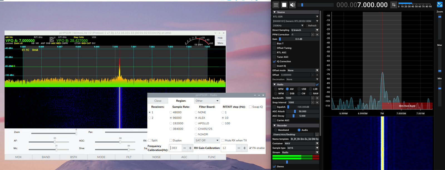This screenshot has width=445, height=170.
Task: Enable the Bias T checkbox
Action: [x=275, y=44]
